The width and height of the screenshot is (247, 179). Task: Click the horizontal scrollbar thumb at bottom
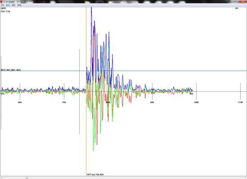[x=27, y=178]
